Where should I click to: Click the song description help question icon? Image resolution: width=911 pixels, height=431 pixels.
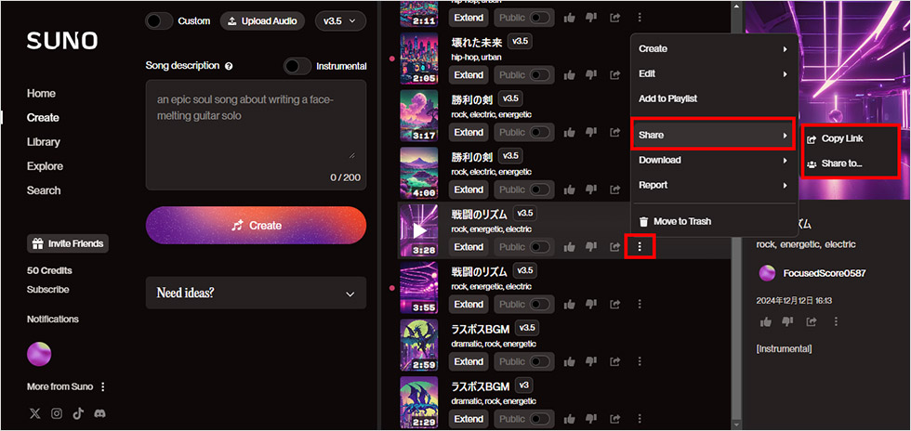point(229,66)
